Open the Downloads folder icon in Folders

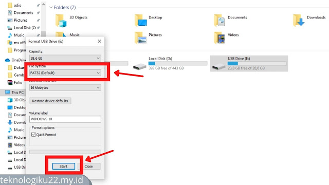point(299,21)
